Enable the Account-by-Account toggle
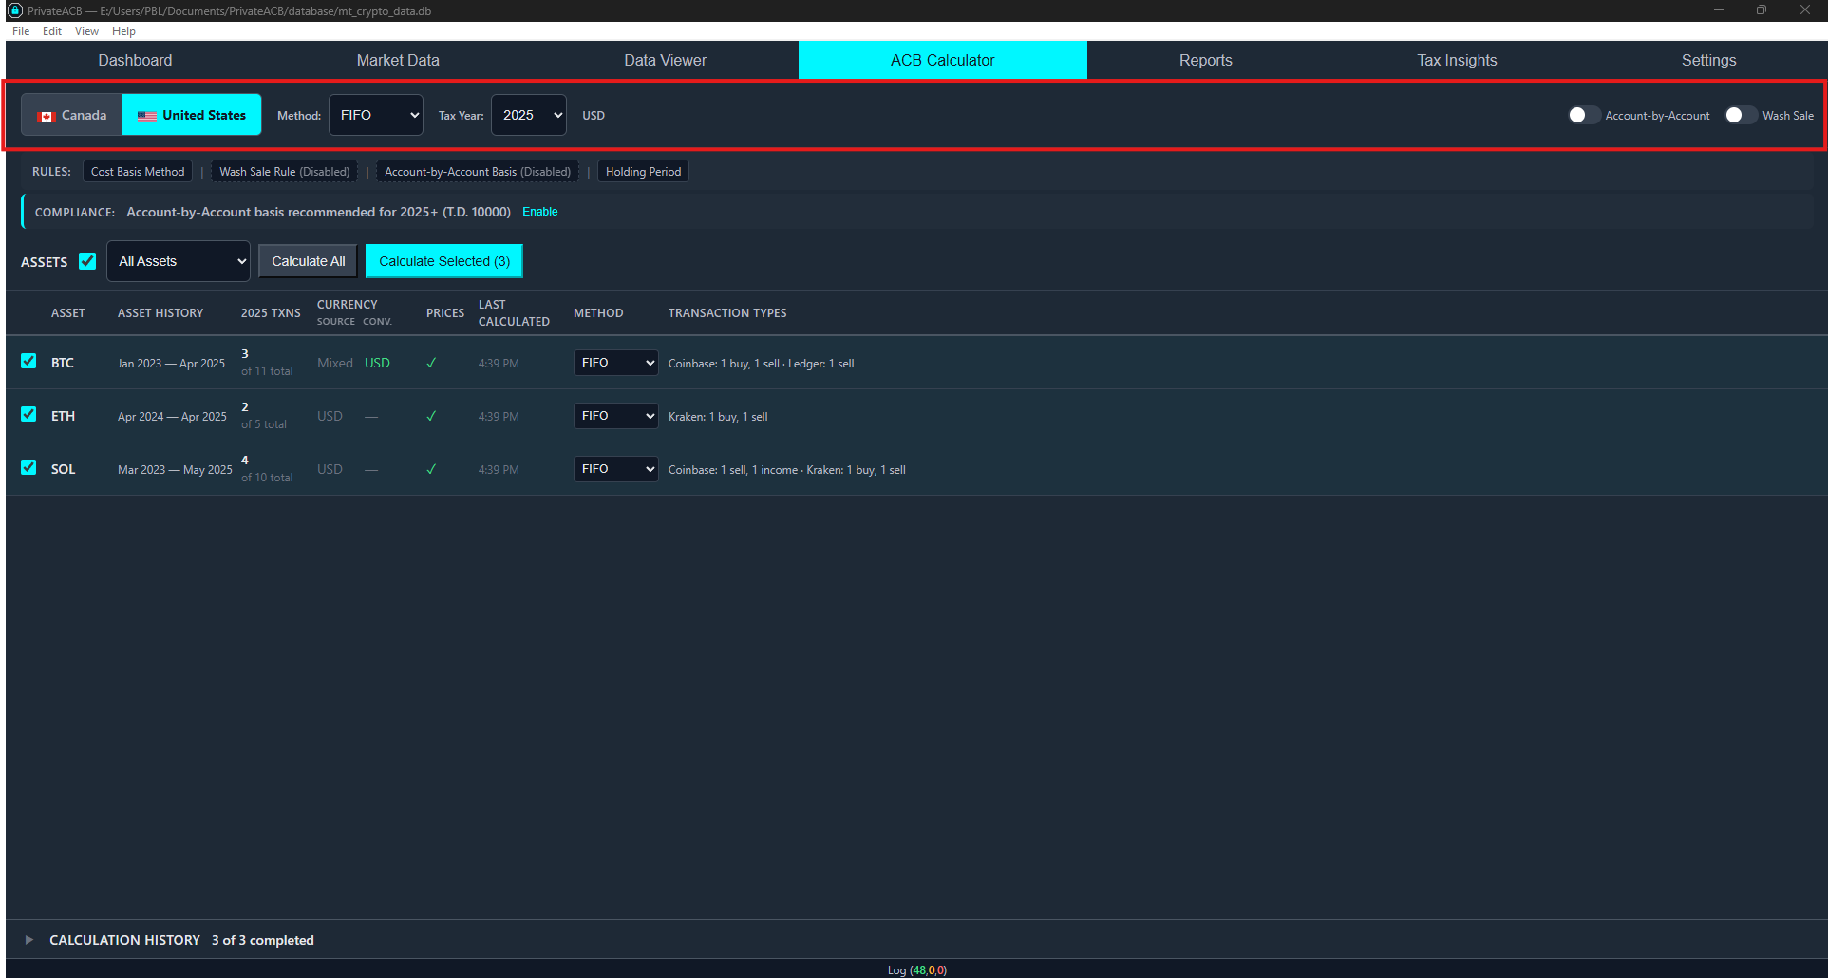 1582,115
